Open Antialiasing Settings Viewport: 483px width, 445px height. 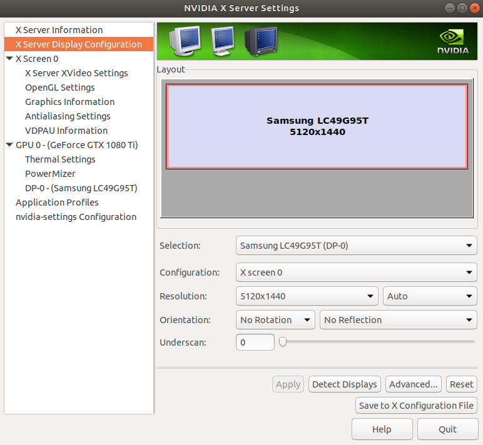click(68, 116)
